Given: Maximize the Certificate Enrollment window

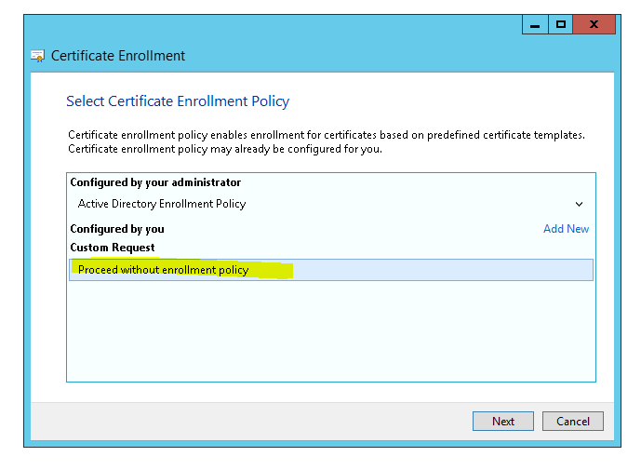Looking at the screenshot, I should pyautogui.click(x=560, y=26).
